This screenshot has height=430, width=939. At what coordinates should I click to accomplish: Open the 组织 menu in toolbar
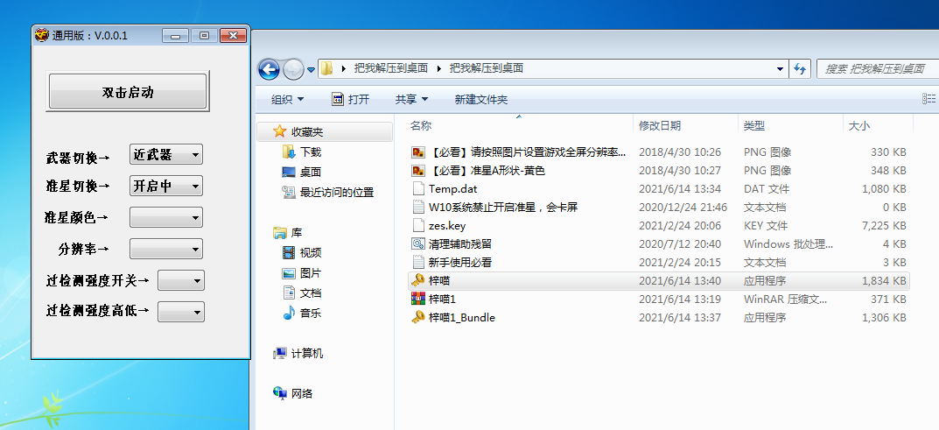coord(287,100)
